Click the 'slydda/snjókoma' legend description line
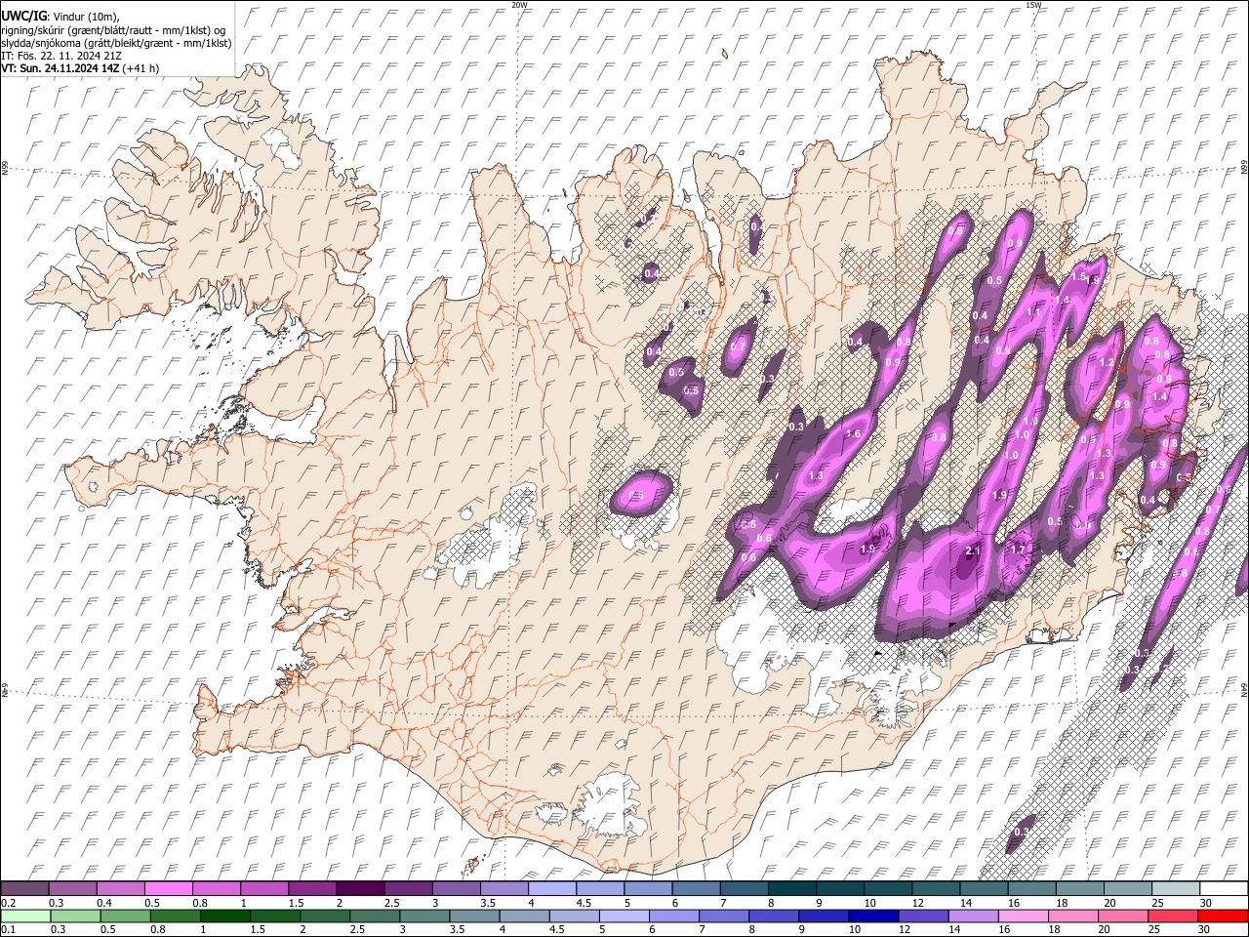 click(x=116, y=43)
